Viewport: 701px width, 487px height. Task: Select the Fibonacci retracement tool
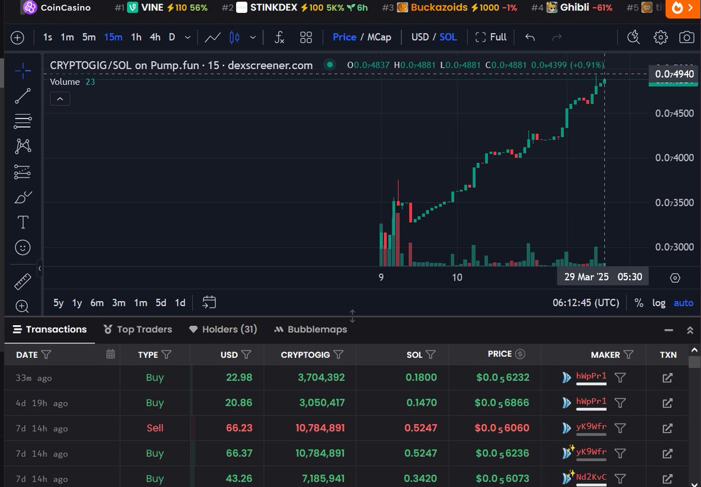pos(23,121)
